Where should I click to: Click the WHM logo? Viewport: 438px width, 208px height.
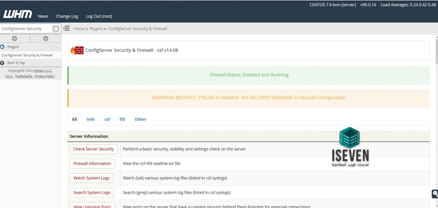coord(18,15)
